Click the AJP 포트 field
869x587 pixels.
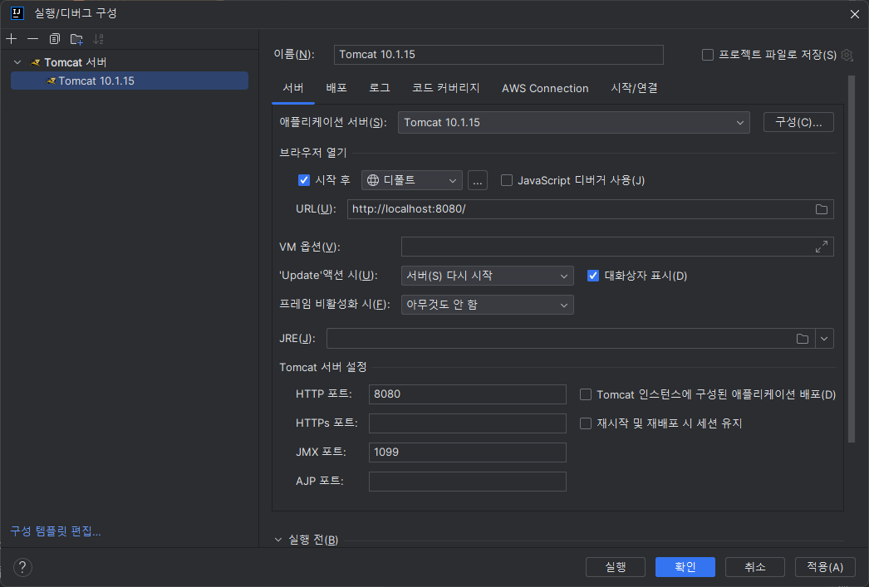click(467, 482)
